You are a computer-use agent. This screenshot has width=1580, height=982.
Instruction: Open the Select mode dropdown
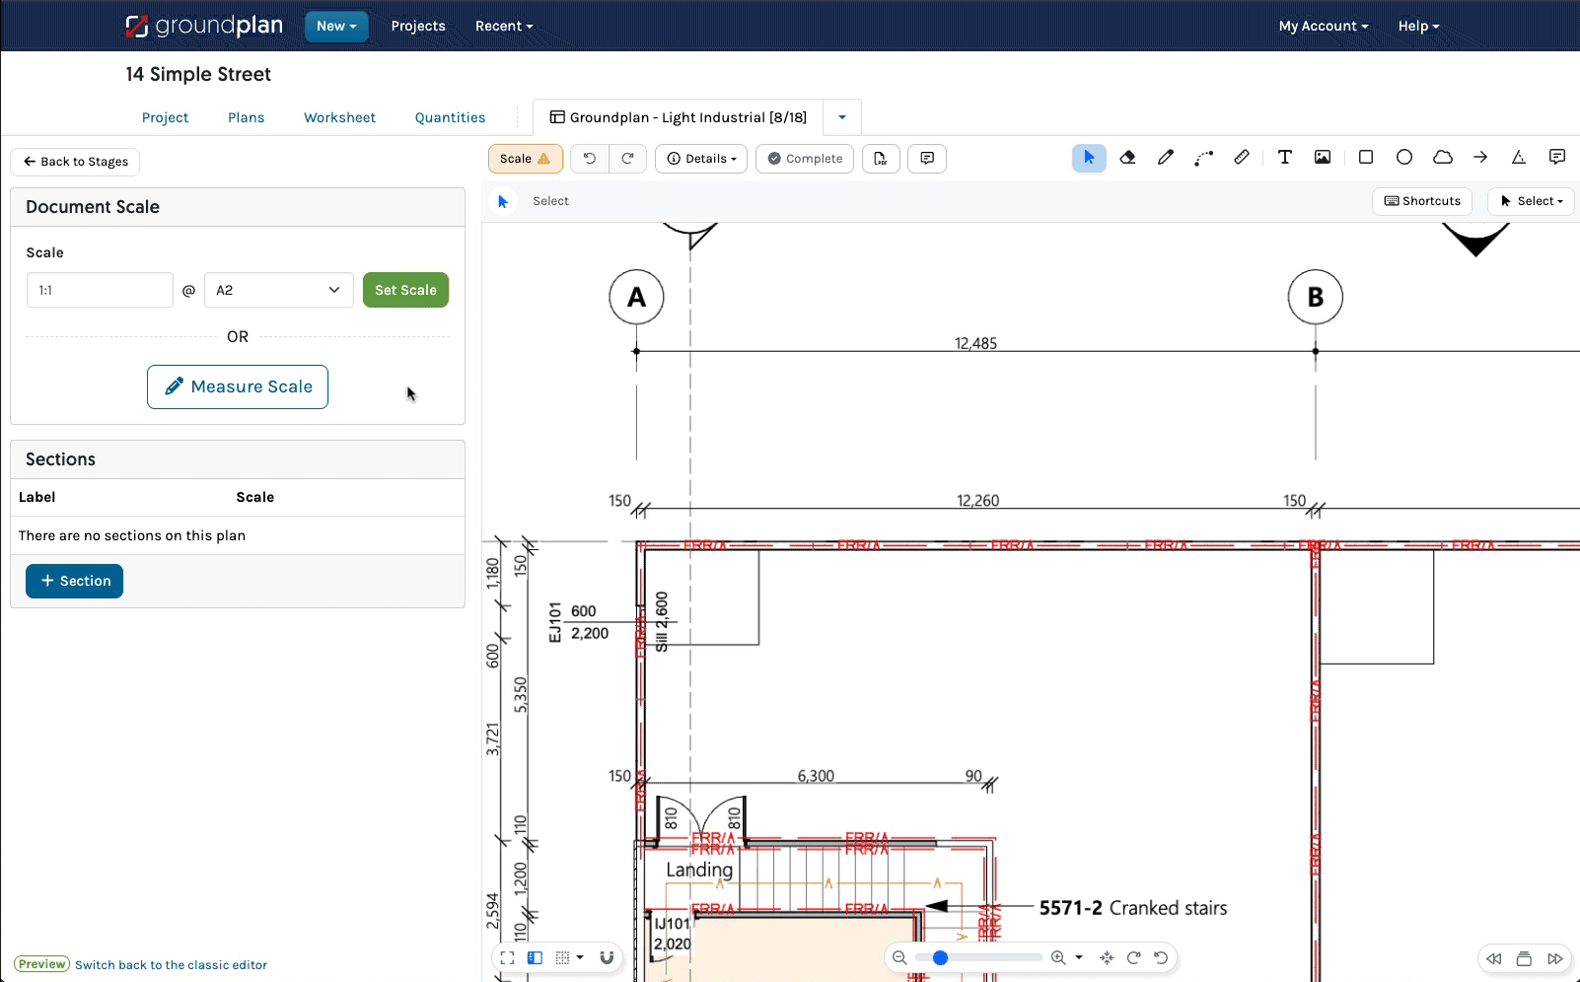pos(1531,201)
